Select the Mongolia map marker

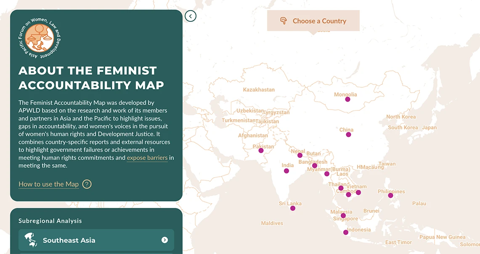[347, 100]
